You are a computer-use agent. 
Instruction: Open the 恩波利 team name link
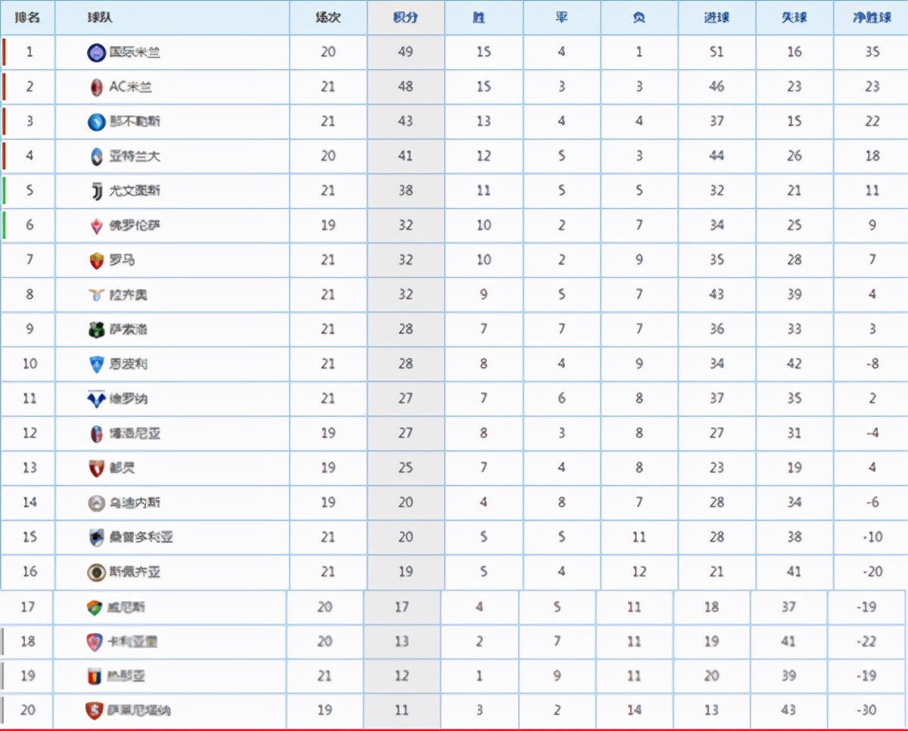(128, 365)
